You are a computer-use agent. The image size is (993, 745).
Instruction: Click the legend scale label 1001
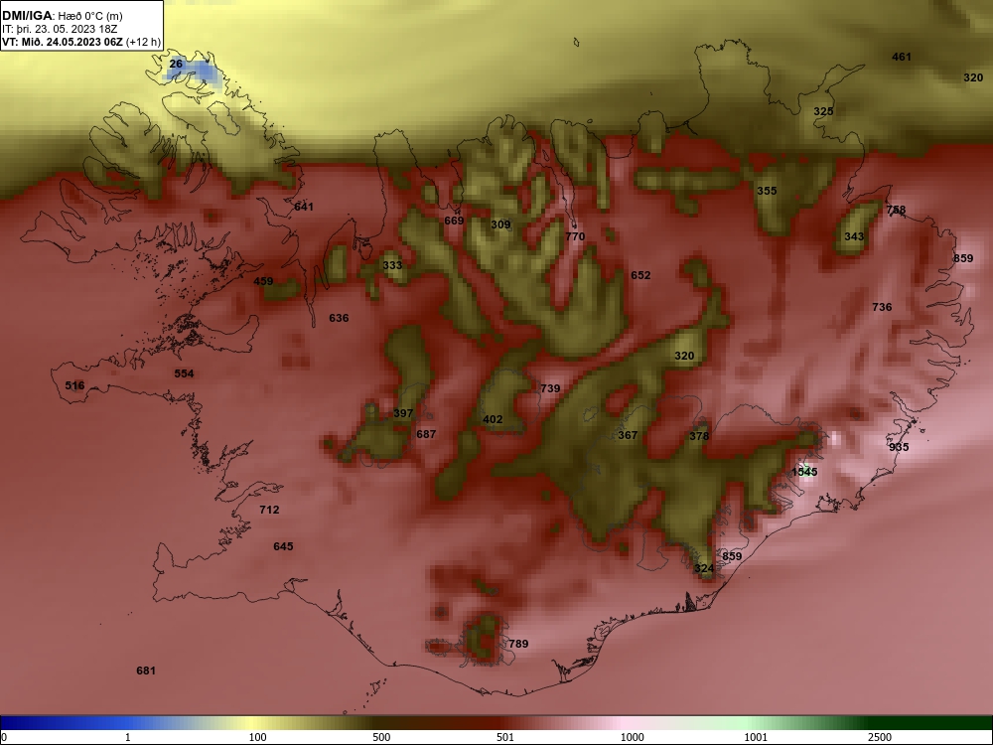click(756, 737)
